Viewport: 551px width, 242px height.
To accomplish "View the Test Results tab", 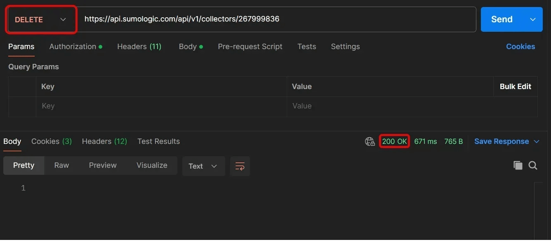I will click(158, 141).
